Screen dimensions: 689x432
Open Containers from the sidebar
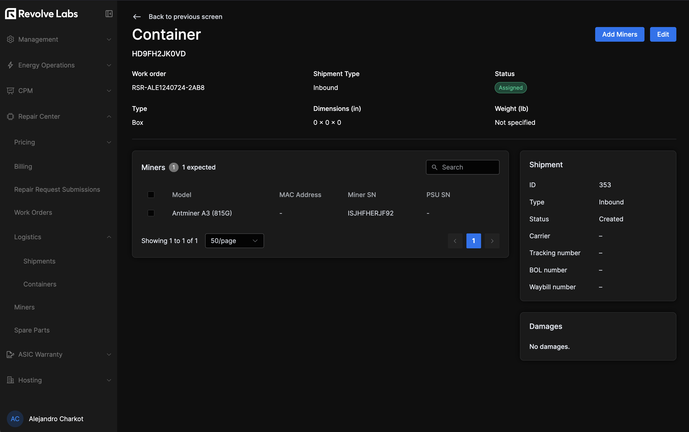tap(40, 284)
